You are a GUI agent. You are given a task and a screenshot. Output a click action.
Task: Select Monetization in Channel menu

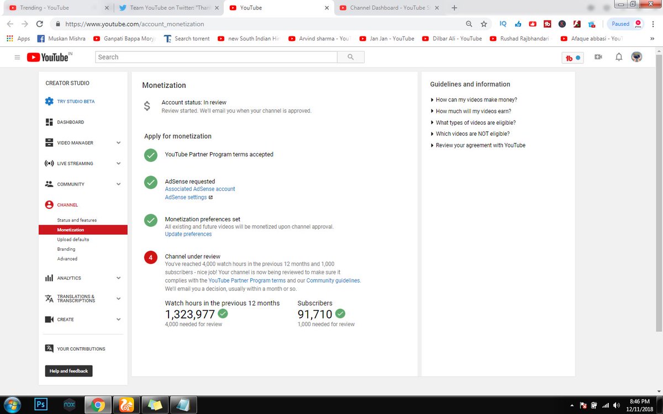(83, 230)
